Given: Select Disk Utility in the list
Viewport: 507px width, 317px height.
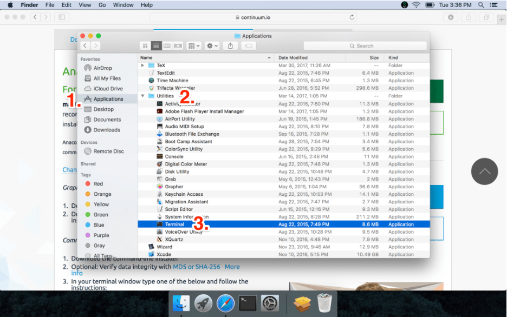Looking at the screenshot, I should pyautogui.click(x=284, y=171).
